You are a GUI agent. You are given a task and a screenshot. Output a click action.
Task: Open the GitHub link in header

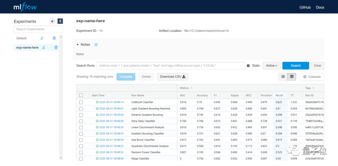305,7
